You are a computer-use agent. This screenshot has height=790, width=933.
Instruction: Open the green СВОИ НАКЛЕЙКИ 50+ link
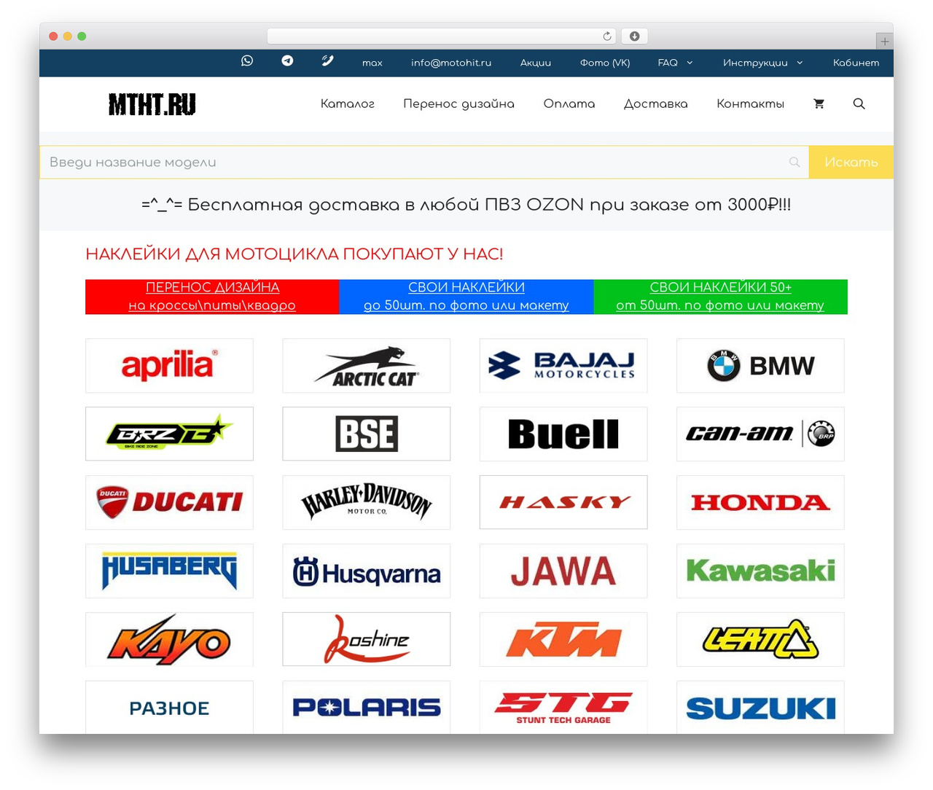tap(720, 297)
